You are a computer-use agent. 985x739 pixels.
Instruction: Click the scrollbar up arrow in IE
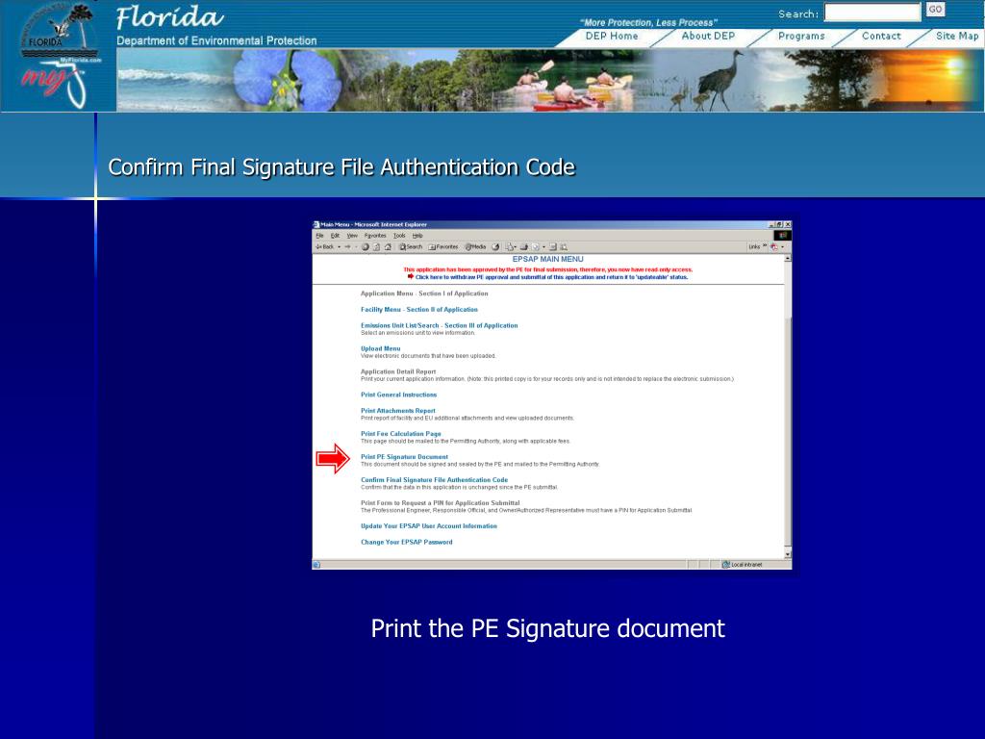click(788, 258)
